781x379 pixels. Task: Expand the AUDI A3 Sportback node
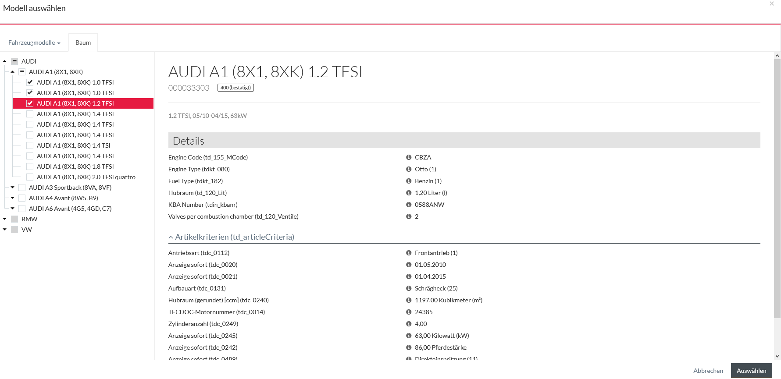pyautogui.click(x=13, y=188)
